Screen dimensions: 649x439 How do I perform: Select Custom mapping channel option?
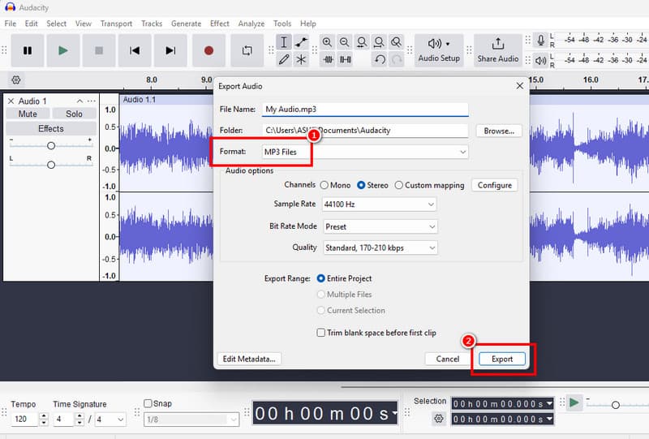(x=430, y=185)
